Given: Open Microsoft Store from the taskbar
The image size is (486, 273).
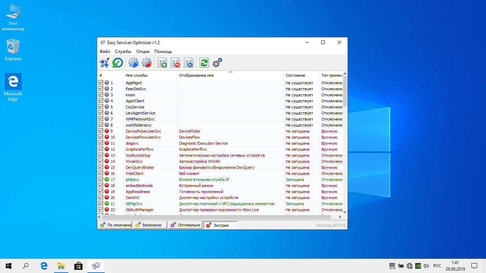Looking at the screenshot, I should pyautogui.click(x=78, y=266).
